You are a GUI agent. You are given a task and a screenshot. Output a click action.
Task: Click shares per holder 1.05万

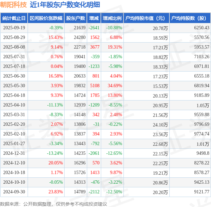203,105
